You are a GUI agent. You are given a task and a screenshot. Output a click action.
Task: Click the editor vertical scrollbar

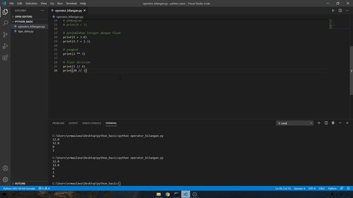click(351, 70)
